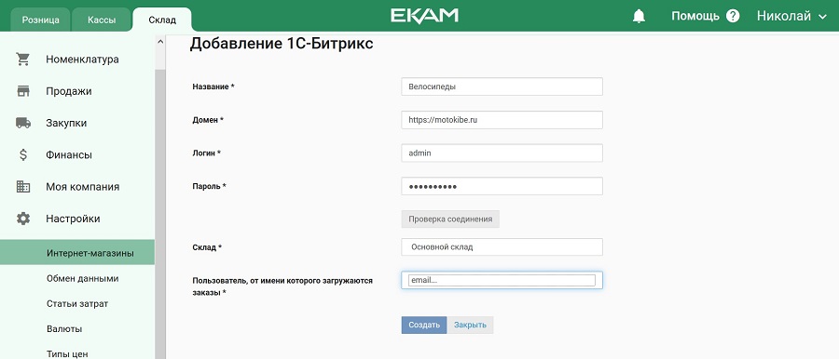Click the Создать button
Image resolution: width=839 pixels, height=359 pixels.
click(424, 325)
